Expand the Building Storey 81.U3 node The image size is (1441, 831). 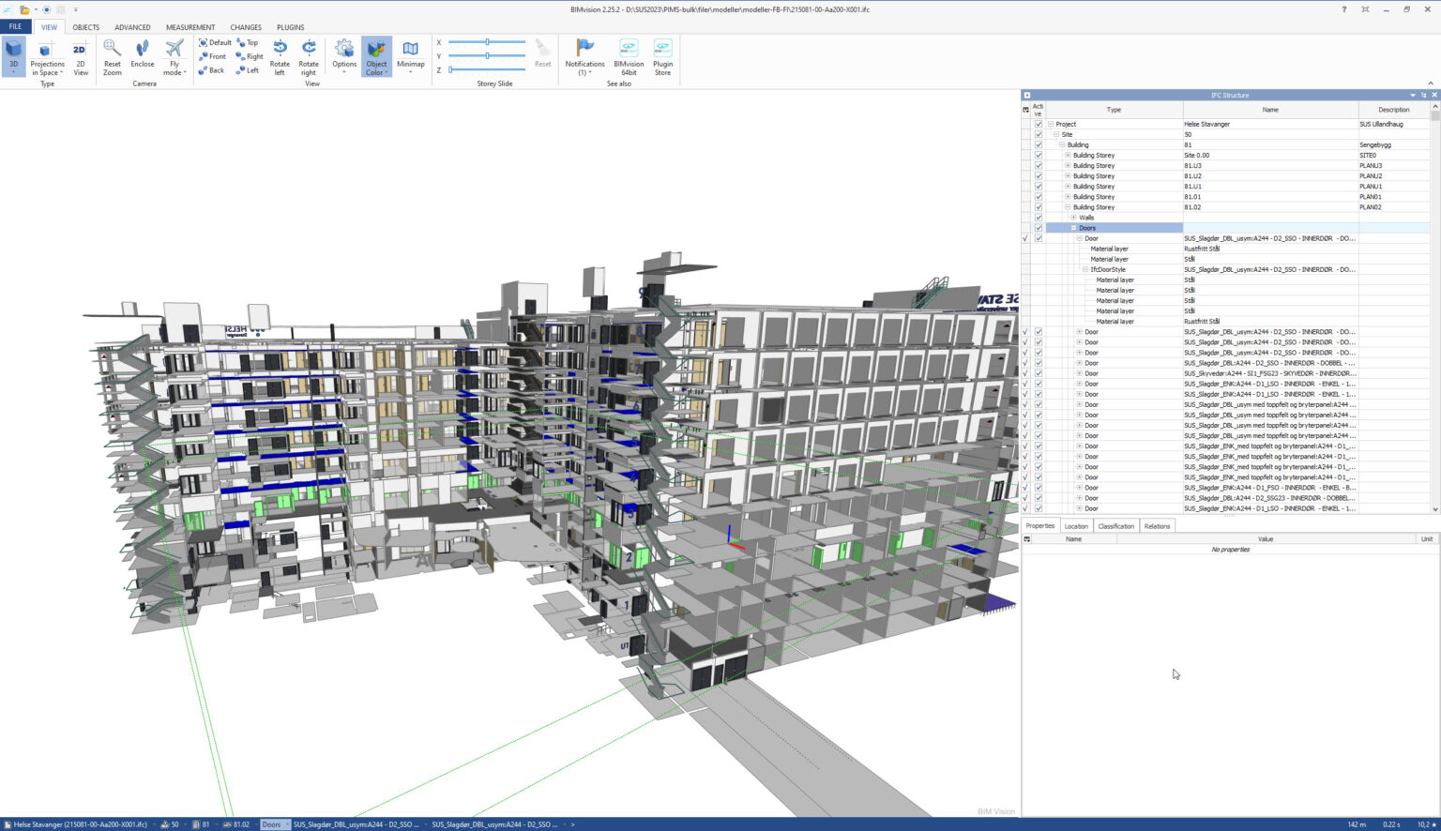pyautogui.click(x=1069, y=165)
